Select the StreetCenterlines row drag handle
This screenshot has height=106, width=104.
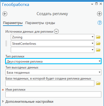coord(6,43)
